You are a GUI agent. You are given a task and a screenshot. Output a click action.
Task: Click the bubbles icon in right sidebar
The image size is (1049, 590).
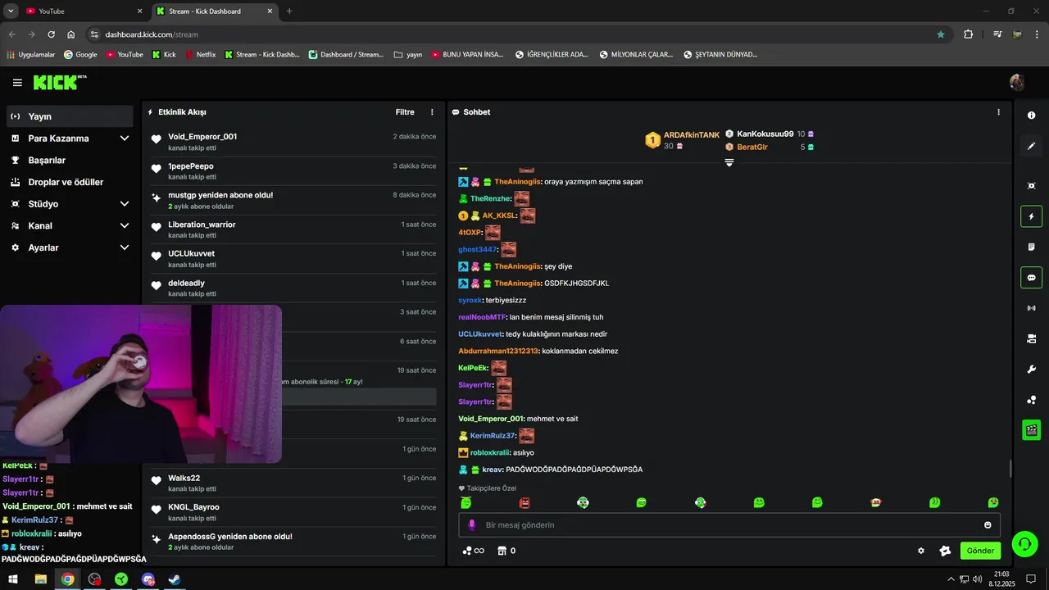[x=1031, y=400]
